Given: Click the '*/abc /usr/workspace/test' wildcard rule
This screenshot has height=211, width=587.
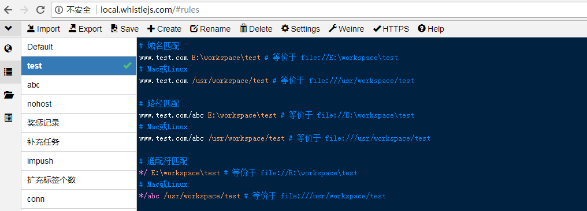Looking at the screenshot, I should (190, 196).
